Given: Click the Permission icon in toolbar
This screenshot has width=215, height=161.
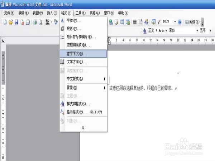Looking at the screenshot, I should click(22, 22).
